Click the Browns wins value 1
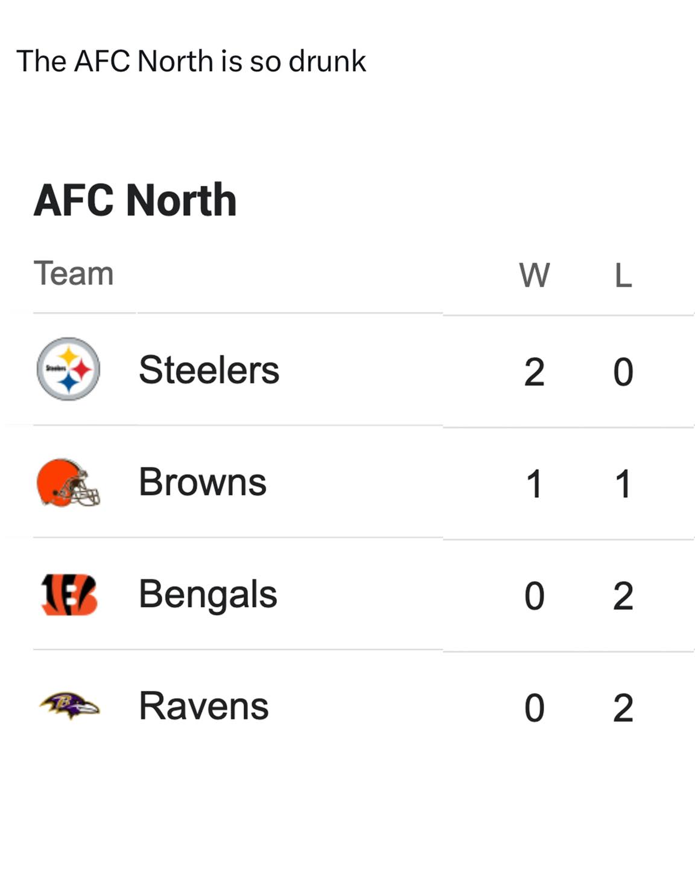Image resolution: width=695 pixels, height=869 pixels. point(535,484)
